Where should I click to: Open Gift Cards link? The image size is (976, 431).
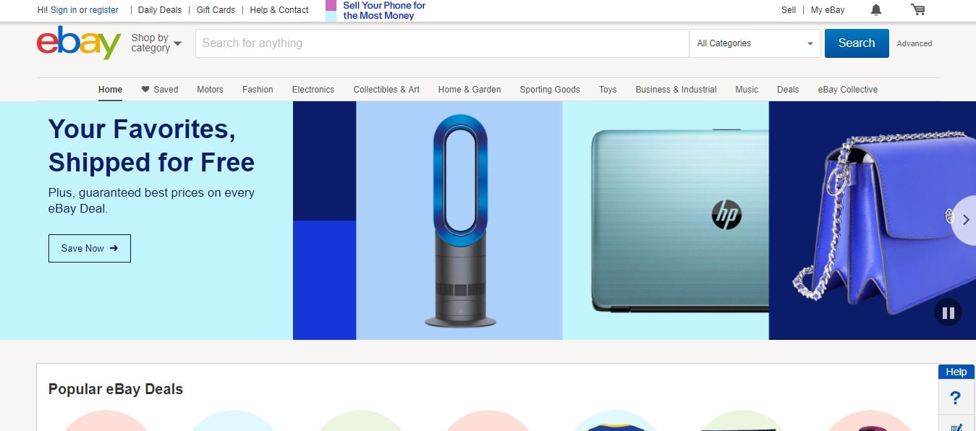pos(216,10)
